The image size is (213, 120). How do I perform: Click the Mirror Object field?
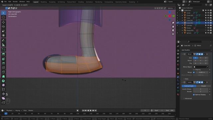(x=200, y=67)
